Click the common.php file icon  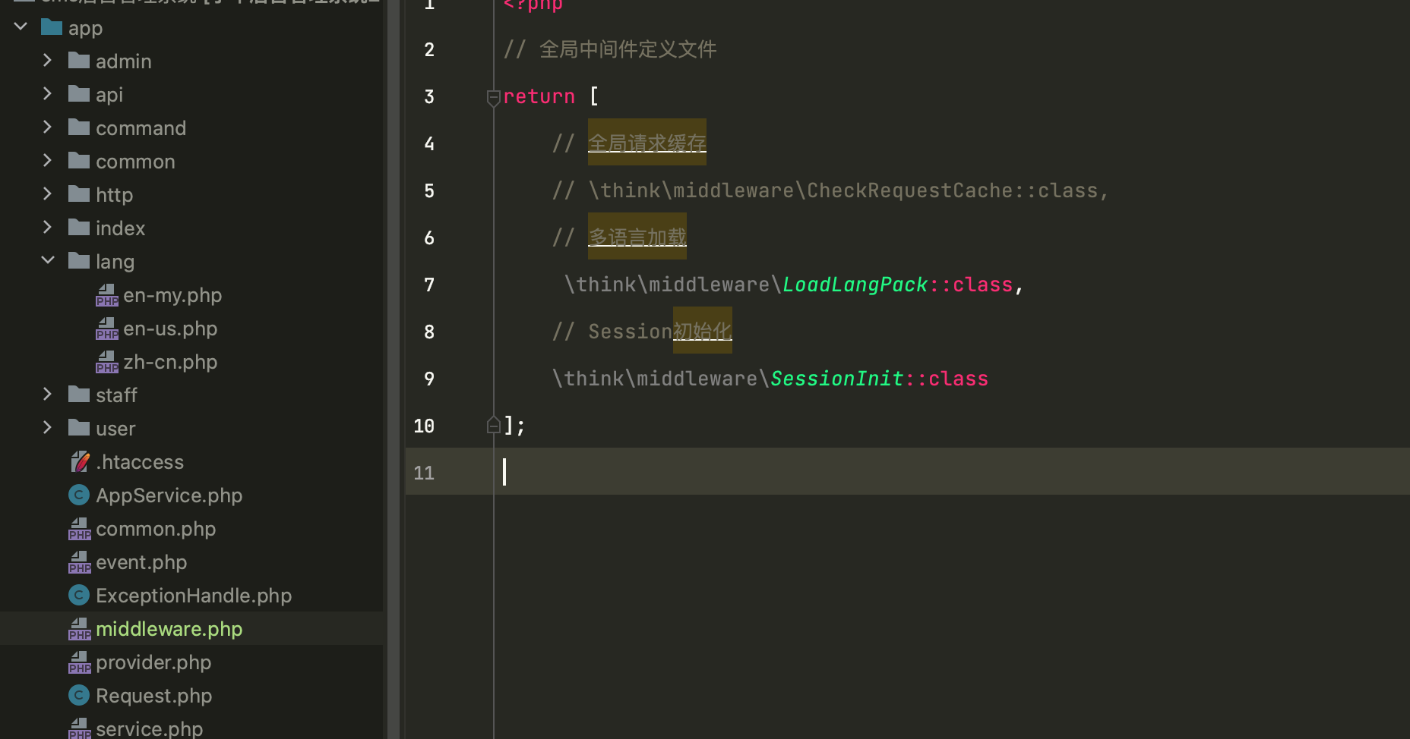pos(80,529)
